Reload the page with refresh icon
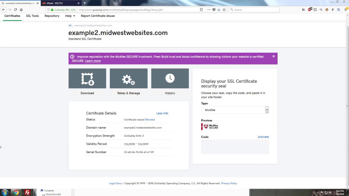 (16, 10)
